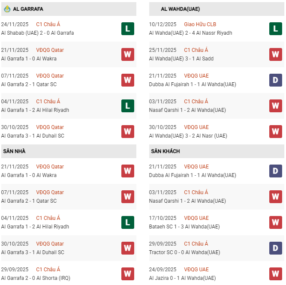Image resolution: width=286 pixels, height=285 pixels.
Task: Click W badge for Al Wahda 3-2 Al Nasr
Action: click(x=276, y=132)
